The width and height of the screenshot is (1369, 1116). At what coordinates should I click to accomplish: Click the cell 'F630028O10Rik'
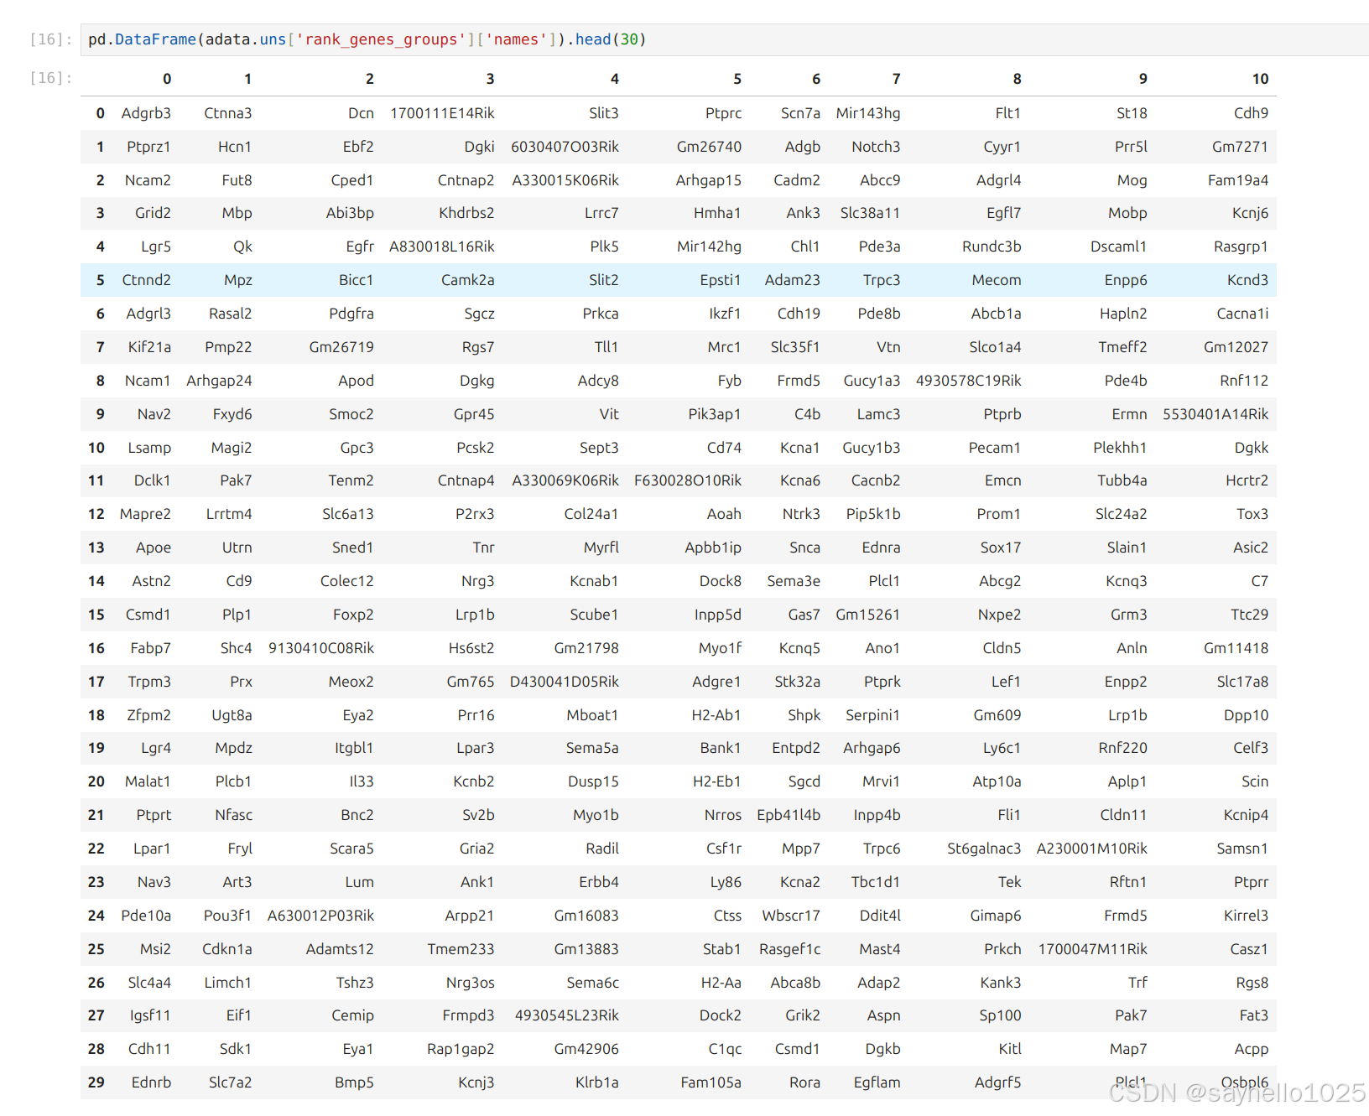(688, 480)
